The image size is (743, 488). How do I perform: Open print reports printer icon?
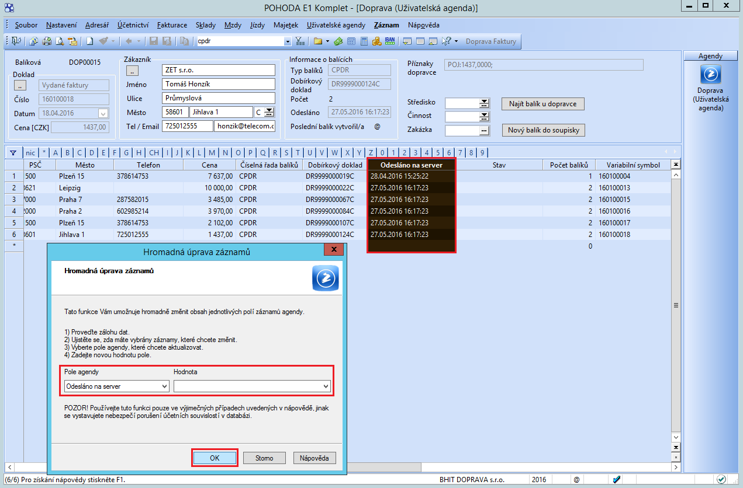(47, 41)
